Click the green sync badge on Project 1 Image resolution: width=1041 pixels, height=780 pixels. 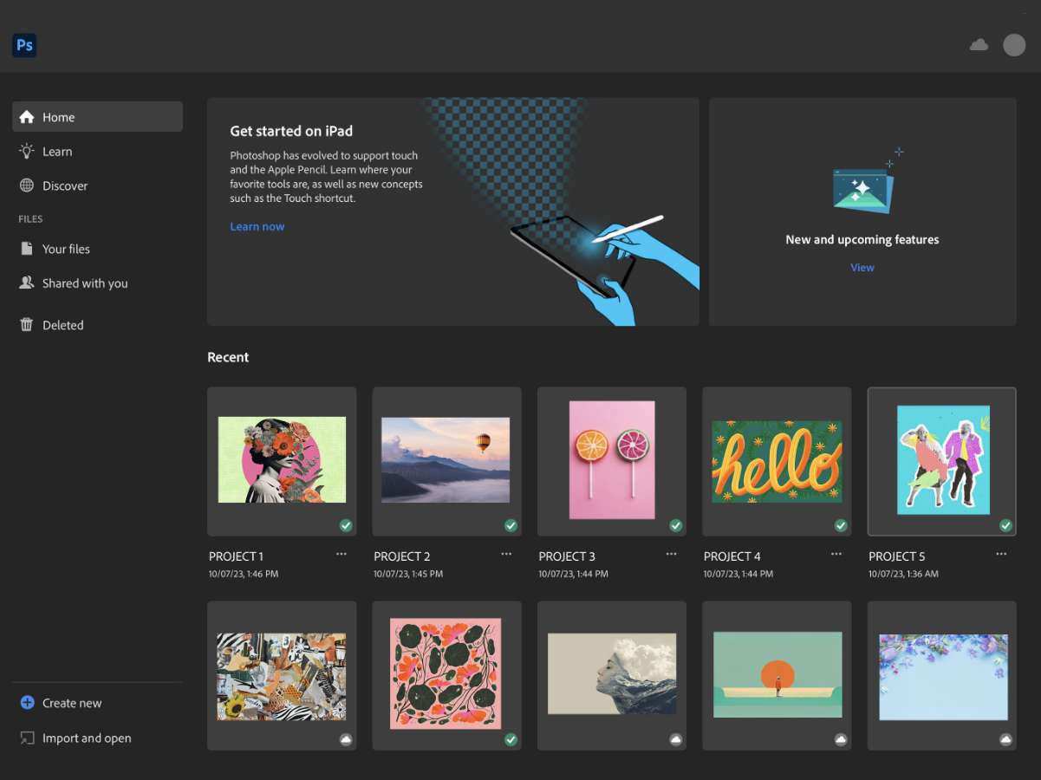345,525
